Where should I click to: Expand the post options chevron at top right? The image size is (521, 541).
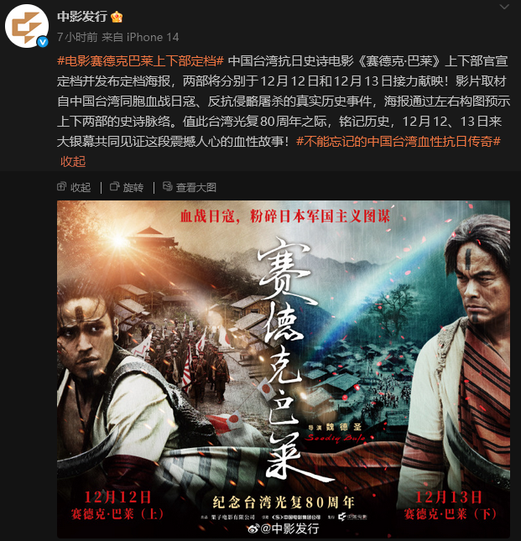504,7
